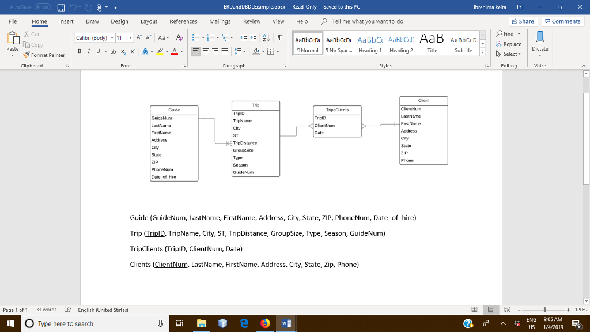
Task: Open the Comments panel
Action: coord(563,21)
